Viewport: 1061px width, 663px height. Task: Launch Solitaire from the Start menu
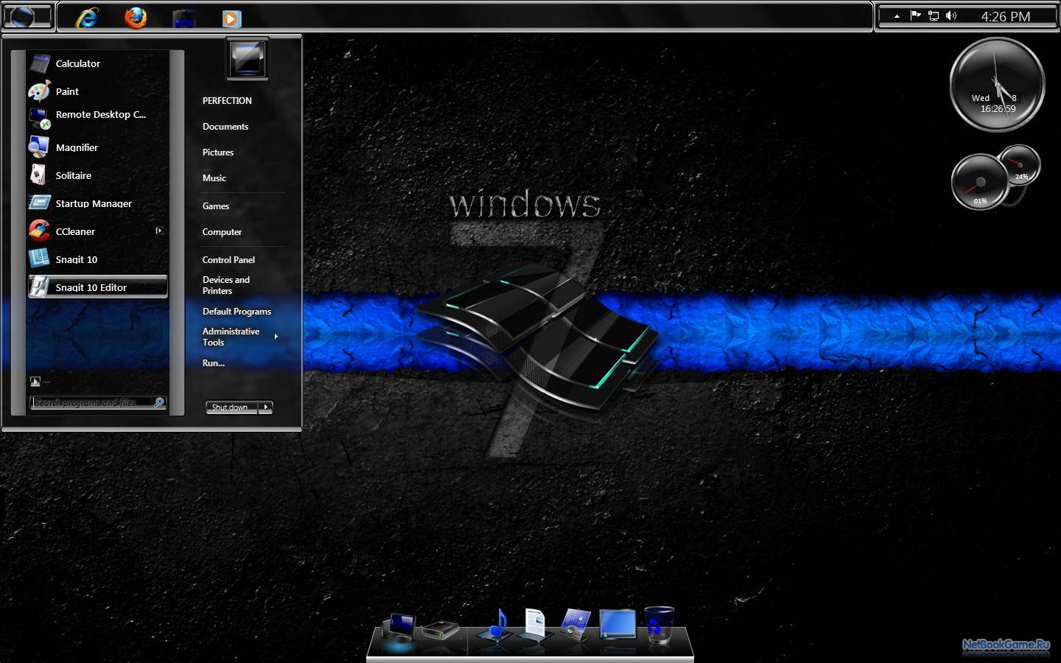click(x=97, y=175)
